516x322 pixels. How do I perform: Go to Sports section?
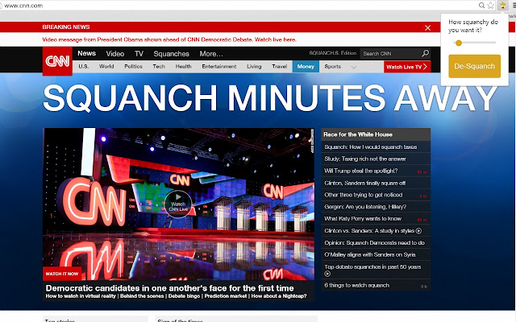pyautogui.click(x=333, y=66)
